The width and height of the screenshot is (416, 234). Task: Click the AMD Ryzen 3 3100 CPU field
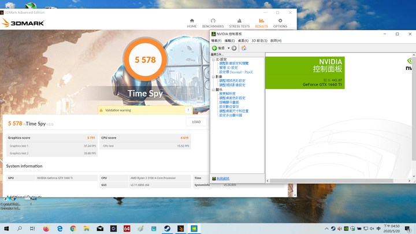[159, 178]
